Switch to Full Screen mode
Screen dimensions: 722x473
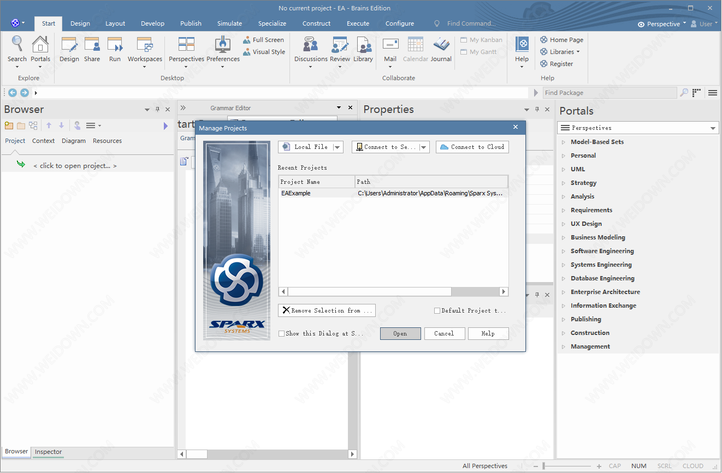point(263,40)
